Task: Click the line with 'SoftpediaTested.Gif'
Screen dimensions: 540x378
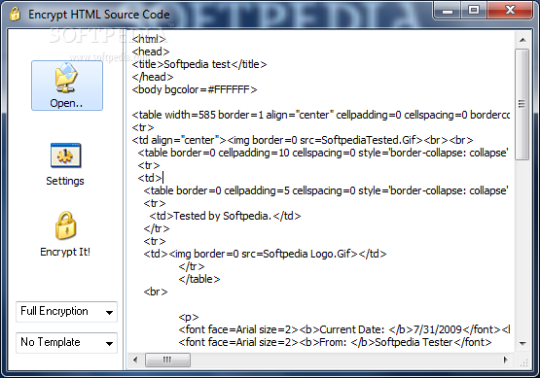Action: click(x=303, y=140)
